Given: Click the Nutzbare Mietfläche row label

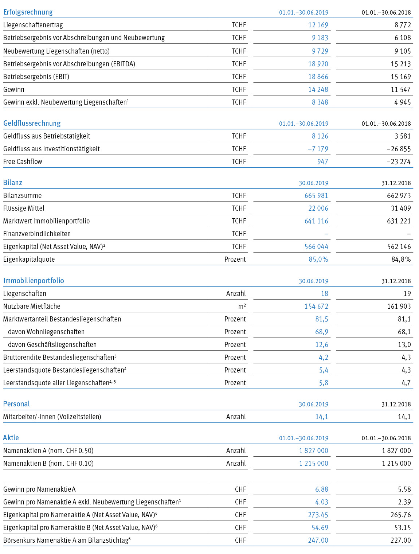Looking at the screenshot, I should click(x=32, y=306).
